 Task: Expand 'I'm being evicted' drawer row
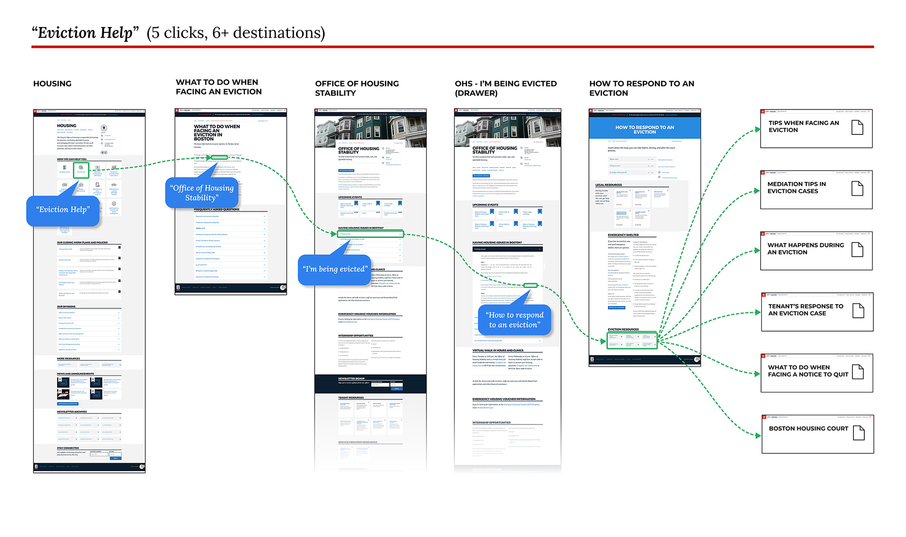(370, 234)
